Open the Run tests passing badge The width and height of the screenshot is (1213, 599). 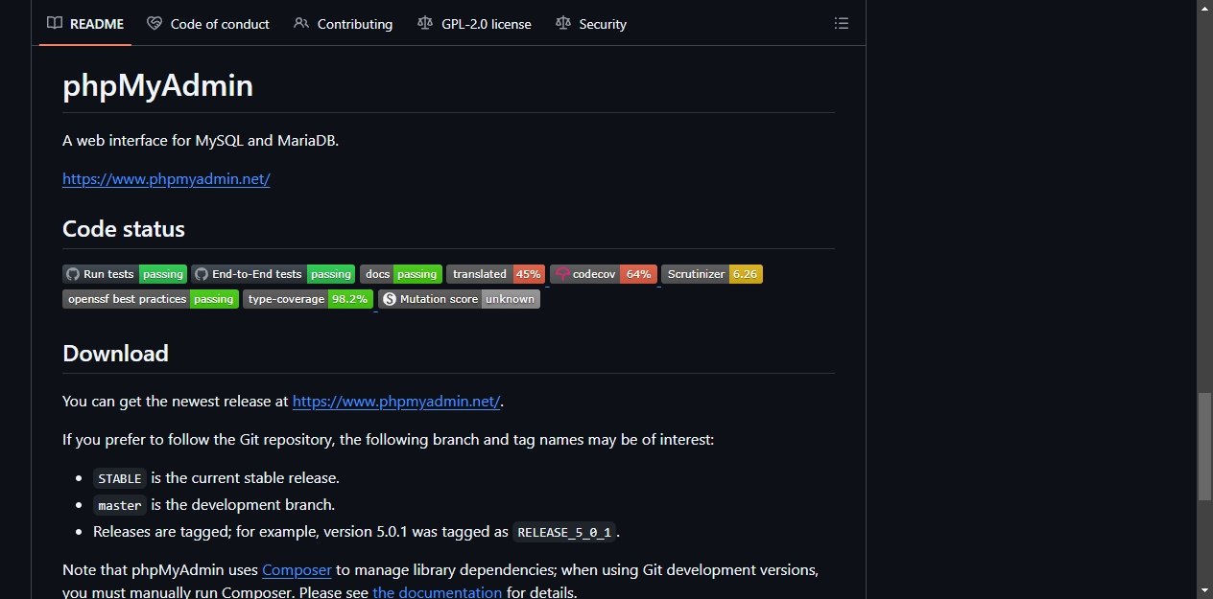pyautogui.click(x=125, y=274)
